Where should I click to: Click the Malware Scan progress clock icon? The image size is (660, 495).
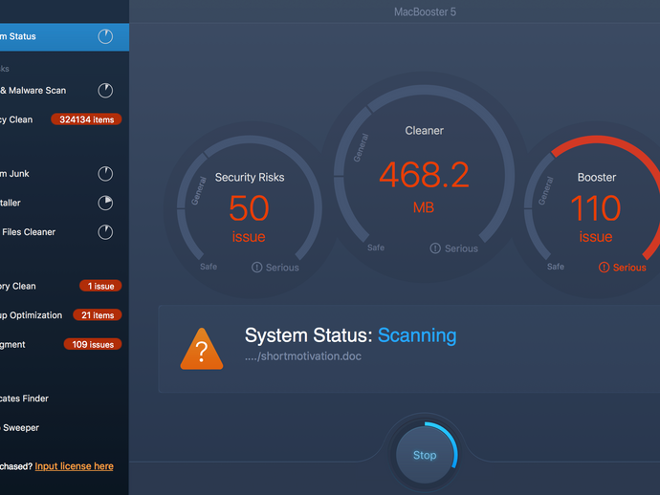[x=105, y=91]
